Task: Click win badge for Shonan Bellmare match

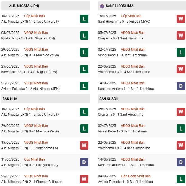Action: tap(84, 179)
